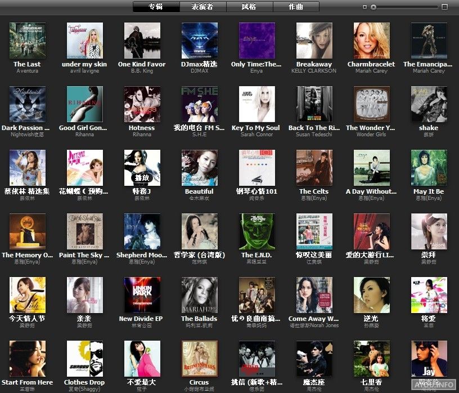The height and width of the screenshot is (393, 459).
Task: Open A Day Without... Enya album cover
Action: 372,168
